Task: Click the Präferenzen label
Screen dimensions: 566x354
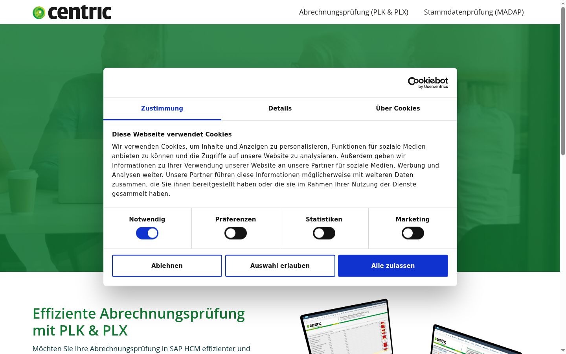Action: 235,219
